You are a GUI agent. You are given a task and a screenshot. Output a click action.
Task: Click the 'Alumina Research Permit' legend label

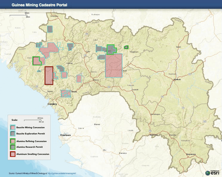tap(30, 147)
